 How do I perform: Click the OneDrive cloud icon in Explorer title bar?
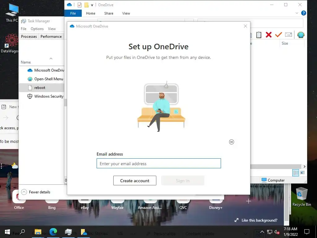(x=69, y=5)
